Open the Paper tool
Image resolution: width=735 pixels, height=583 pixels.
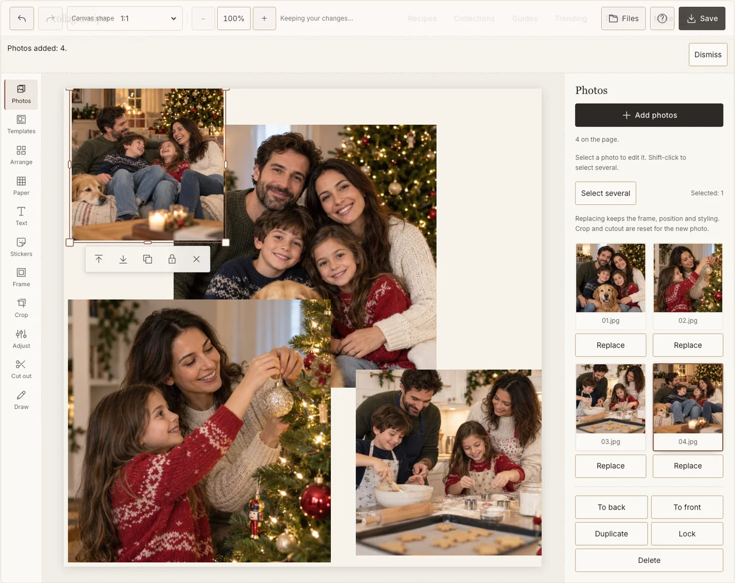[x=21, y=186]
